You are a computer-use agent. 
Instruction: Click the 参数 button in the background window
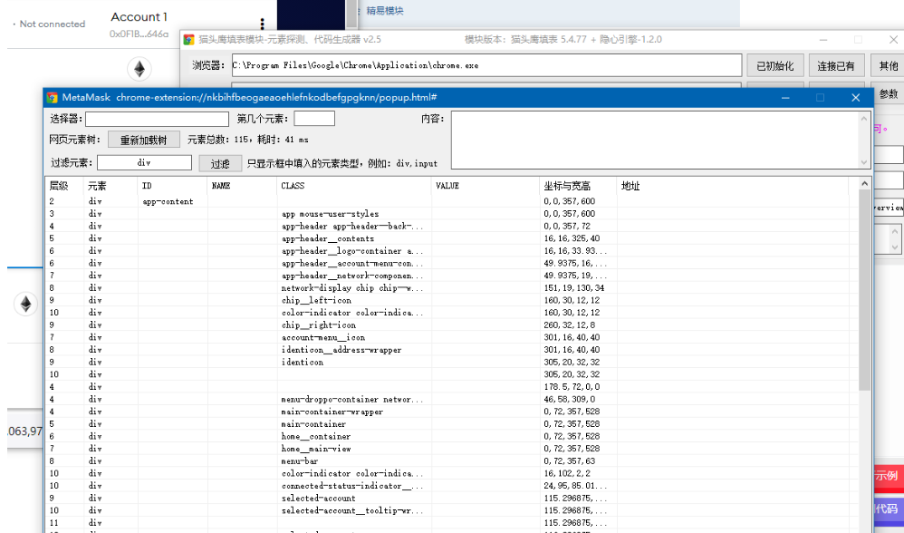point(889,93)
